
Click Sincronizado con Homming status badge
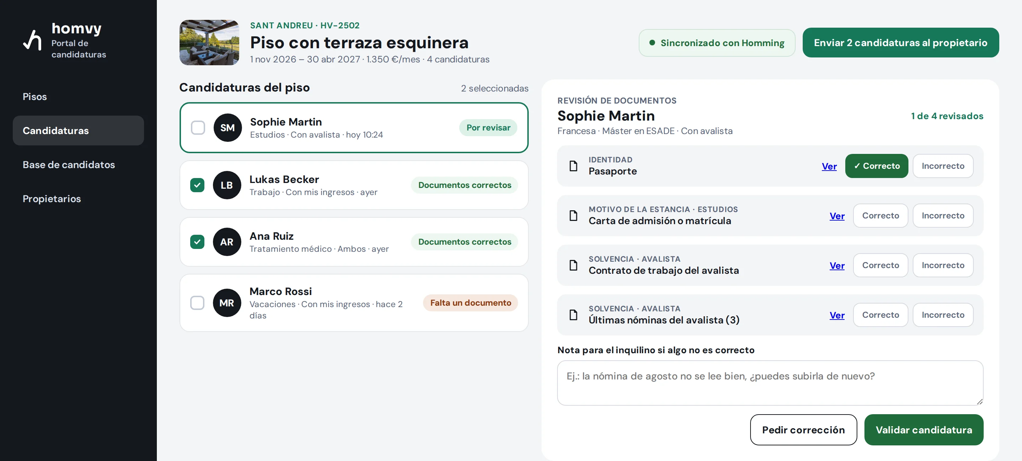[x=717, y=43]
